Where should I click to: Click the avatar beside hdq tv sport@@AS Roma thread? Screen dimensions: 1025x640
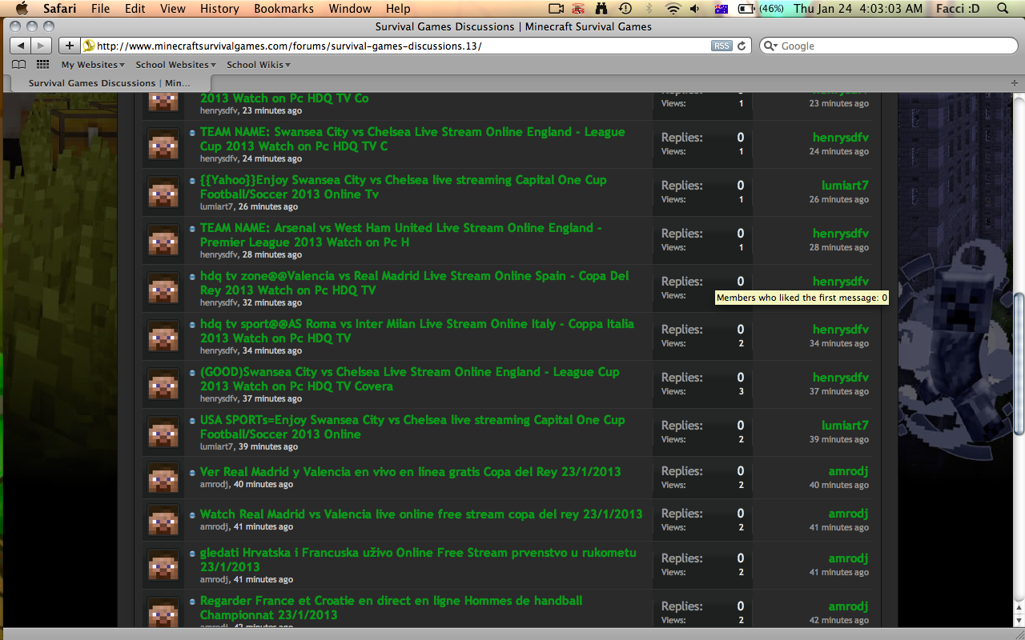tap(163, 337)
